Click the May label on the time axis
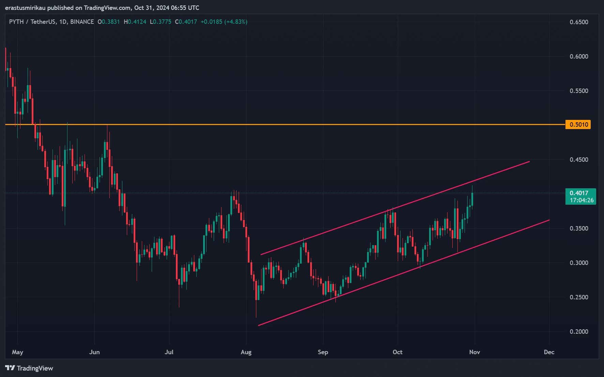604x377 pixels. tap(17, 352)
